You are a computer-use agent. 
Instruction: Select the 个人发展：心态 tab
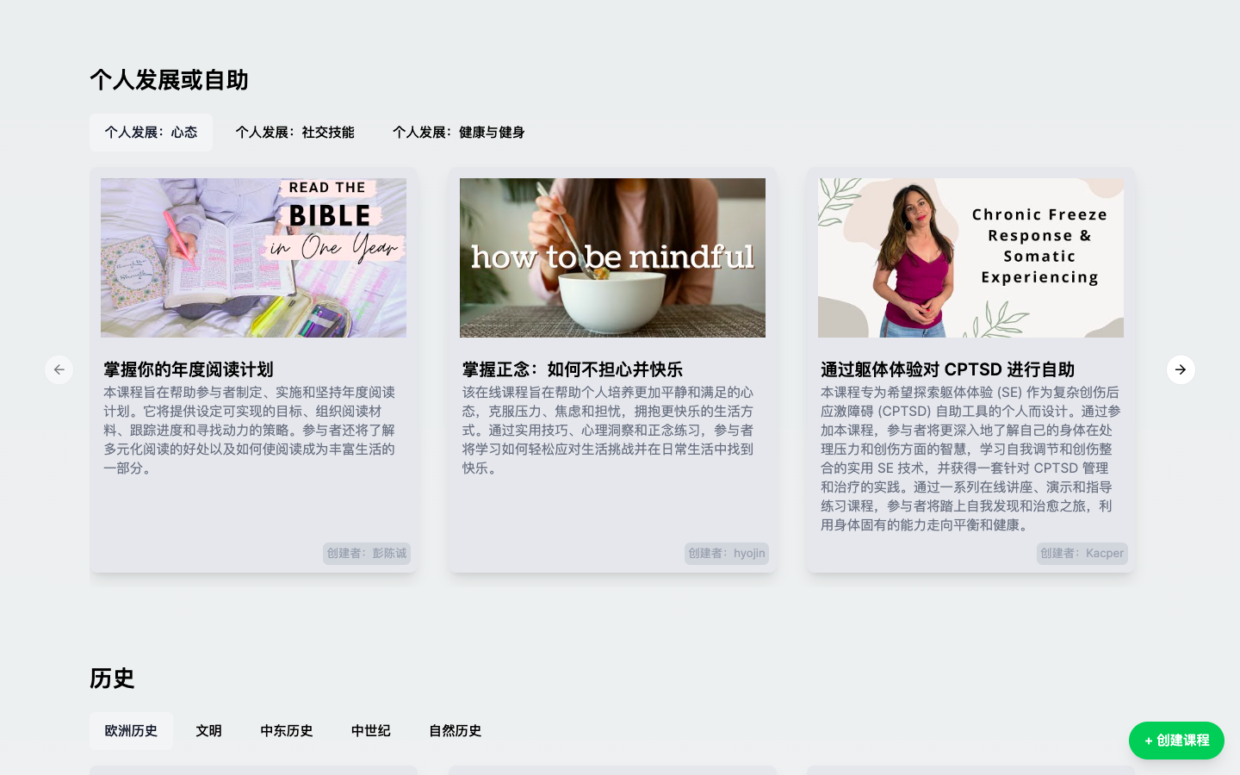pos(151,133)
